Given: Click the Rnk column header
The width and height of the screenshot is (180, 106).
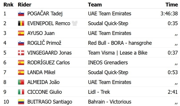Looking at the screenshot, I should [8, 5].
